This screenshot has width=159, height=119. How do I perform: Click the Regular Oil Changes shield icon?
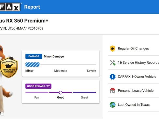point(112,48)
